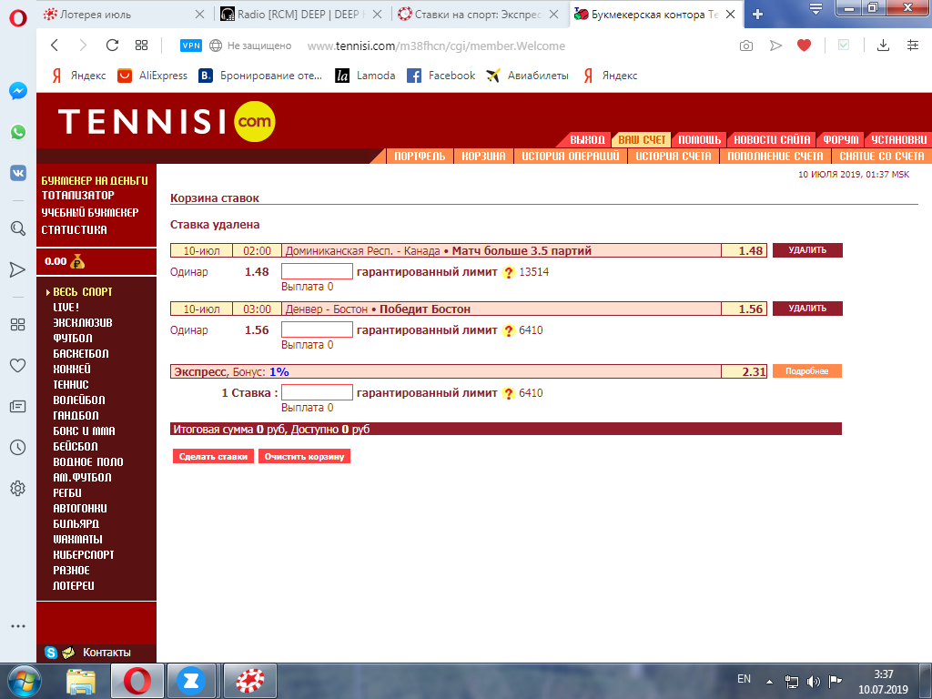Open the Opera tab menu dropdown
Screen dimensions: 932x699
(x=815, y=9)
